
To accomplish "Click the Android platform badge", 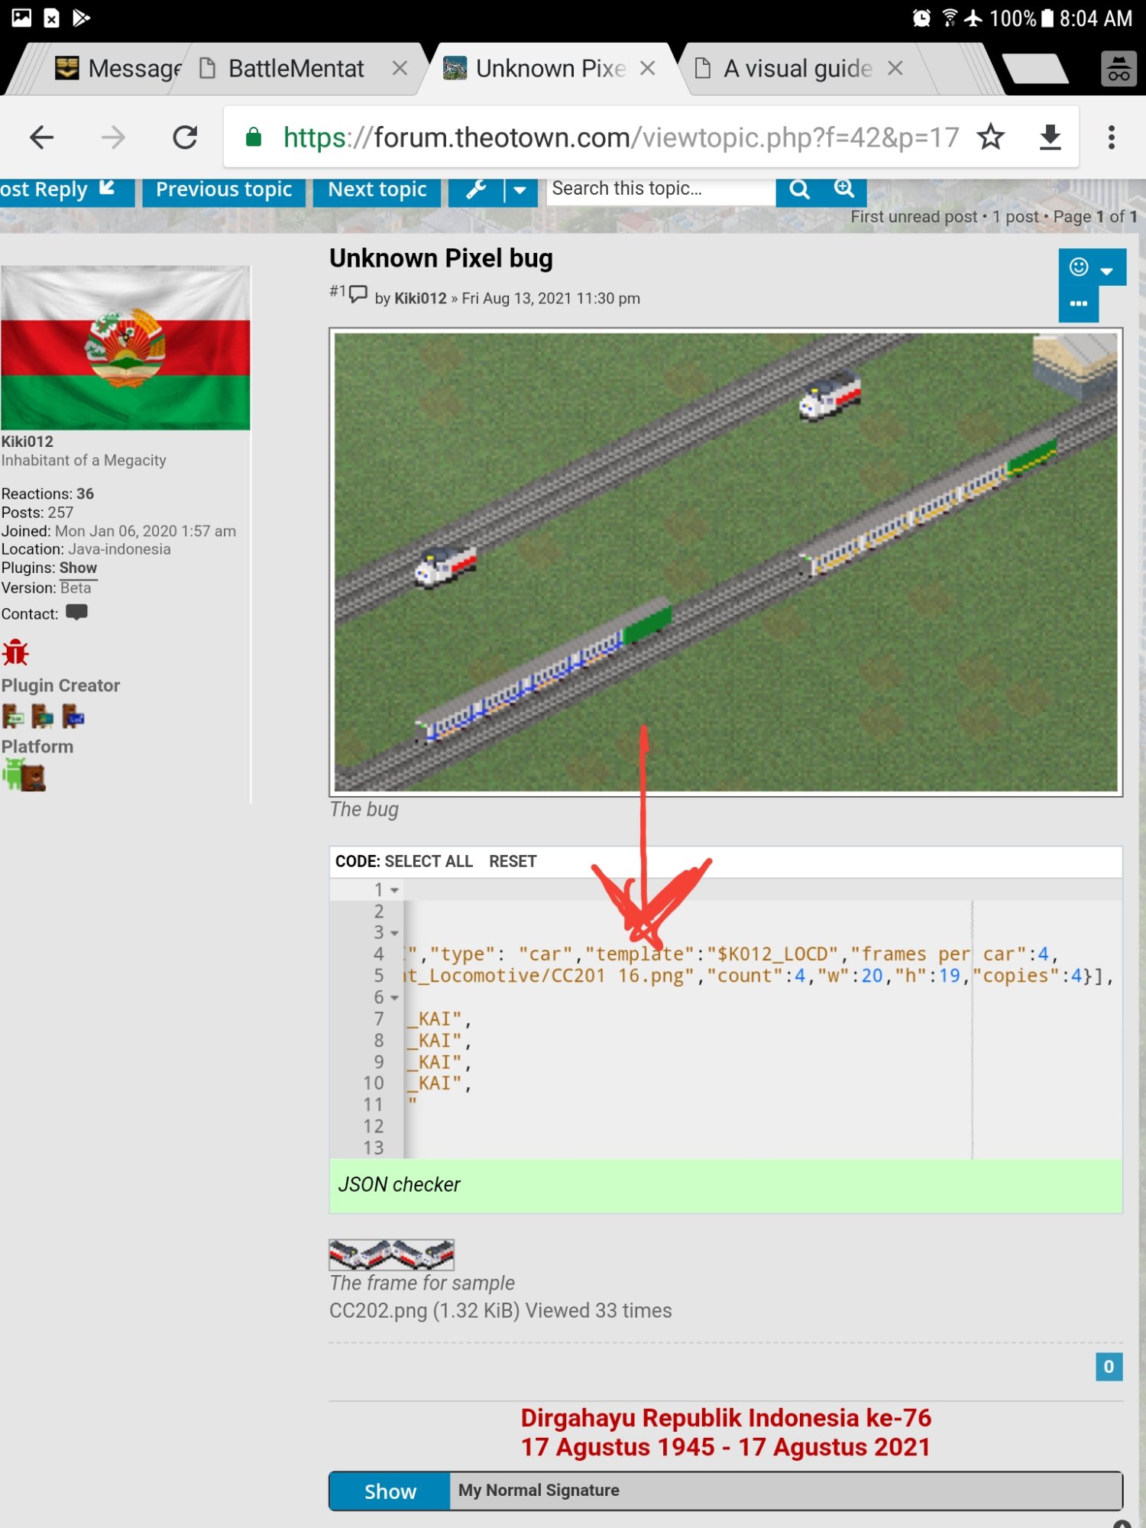I will [24, 775].
